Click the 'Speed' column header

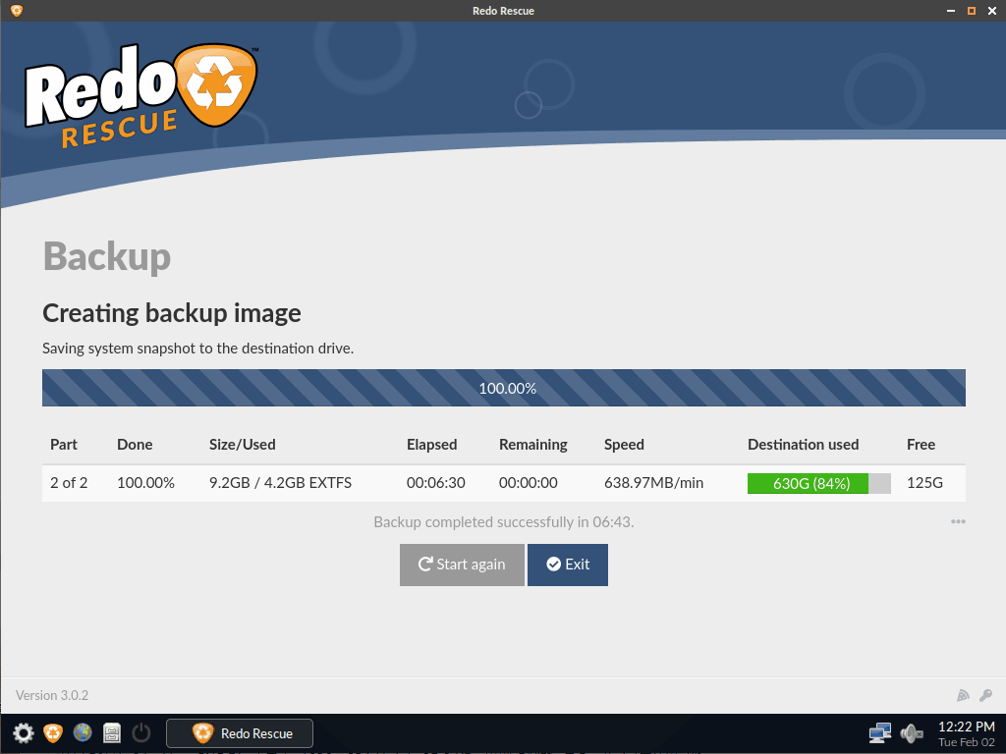click(x=624, y=445)
